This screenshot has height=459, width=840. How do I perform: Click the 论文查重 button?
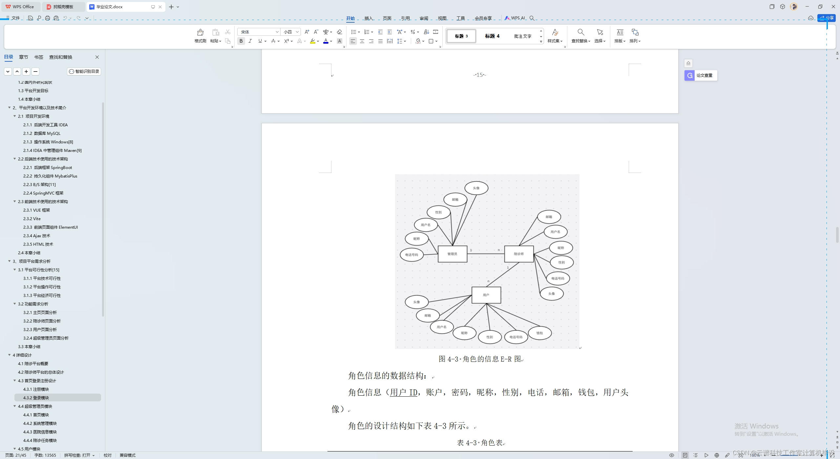tap(701, 75)
